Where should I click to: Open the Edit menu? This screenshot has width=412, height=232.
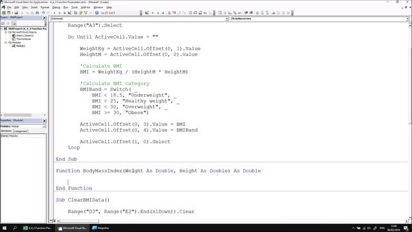17,7
